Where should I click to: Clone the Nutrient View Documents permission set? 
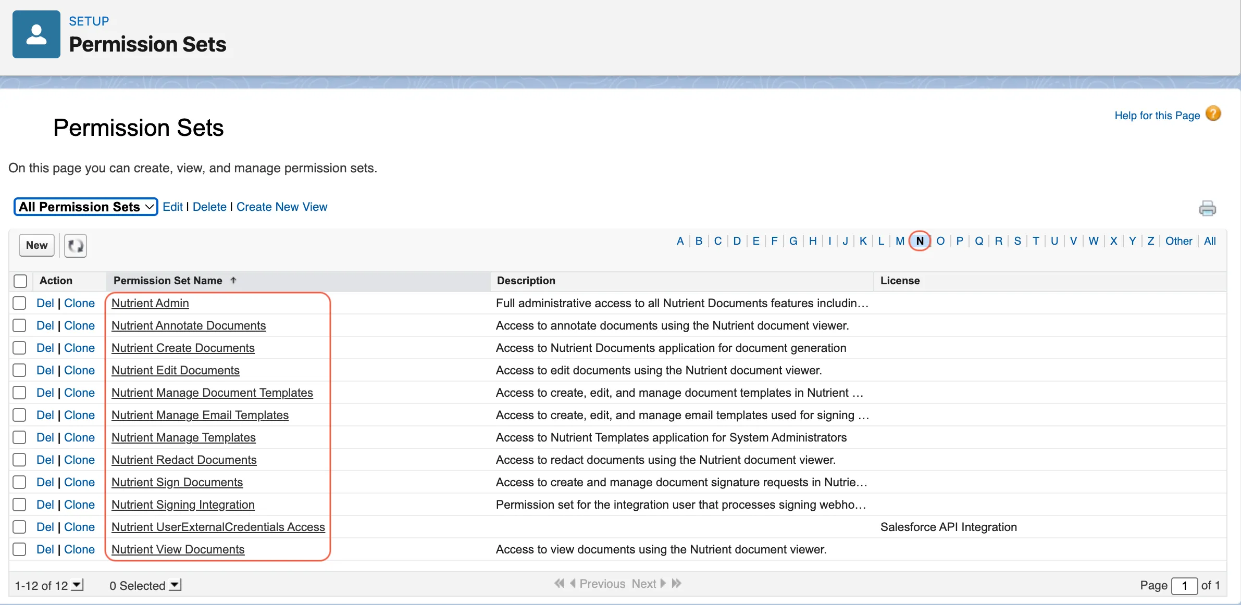click(x=79, y=549)
